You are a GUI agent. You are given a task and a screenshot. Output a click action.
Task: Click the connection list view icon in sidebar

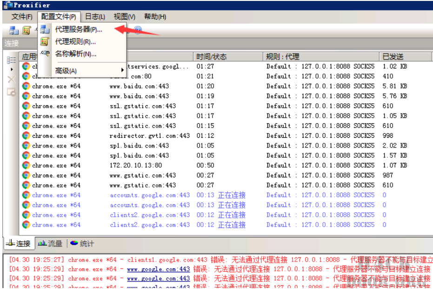12,60
